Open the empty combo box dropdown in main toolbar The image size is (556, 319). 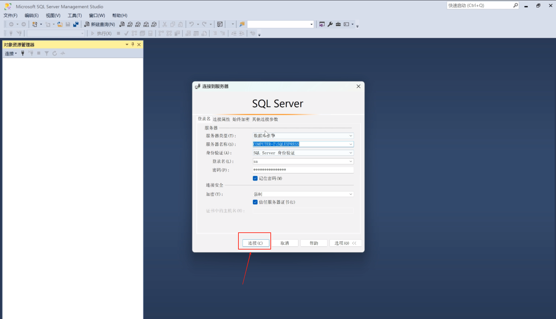coord(311,24)
